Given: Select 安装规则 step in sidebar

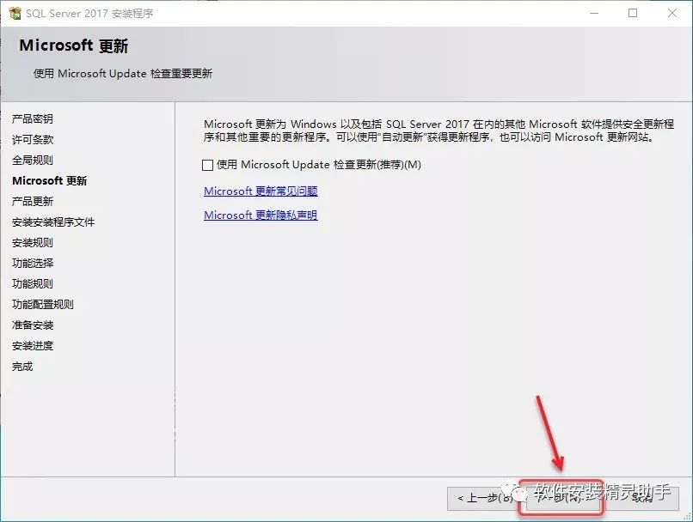Looking at the screenshot, I should point(33,243).
